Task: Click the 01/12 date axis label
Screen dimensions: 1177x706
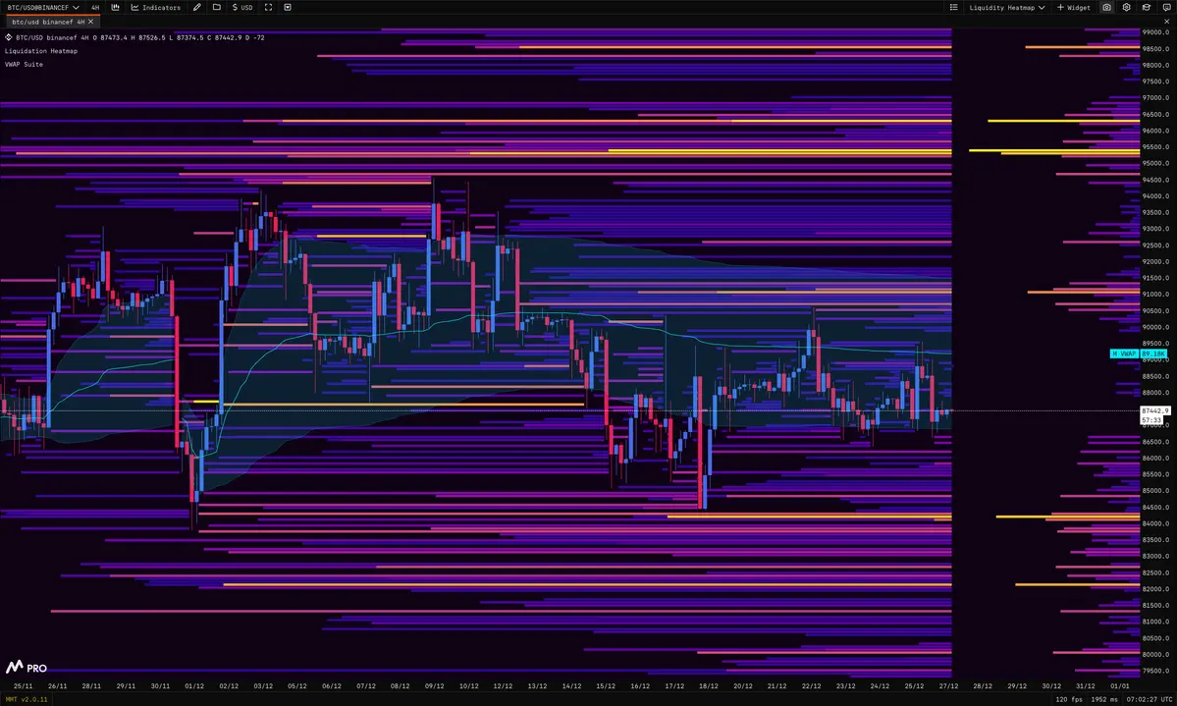Action: pos(194,685)
